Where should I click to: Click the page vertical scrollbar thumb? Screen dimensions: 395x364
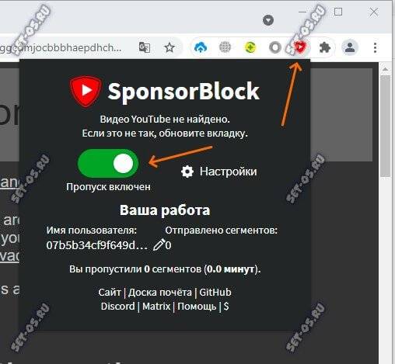[385, 127]
